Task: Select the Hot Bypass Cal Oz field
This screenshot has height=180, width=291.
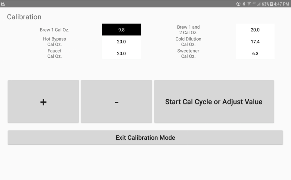Action: (121, 41)
